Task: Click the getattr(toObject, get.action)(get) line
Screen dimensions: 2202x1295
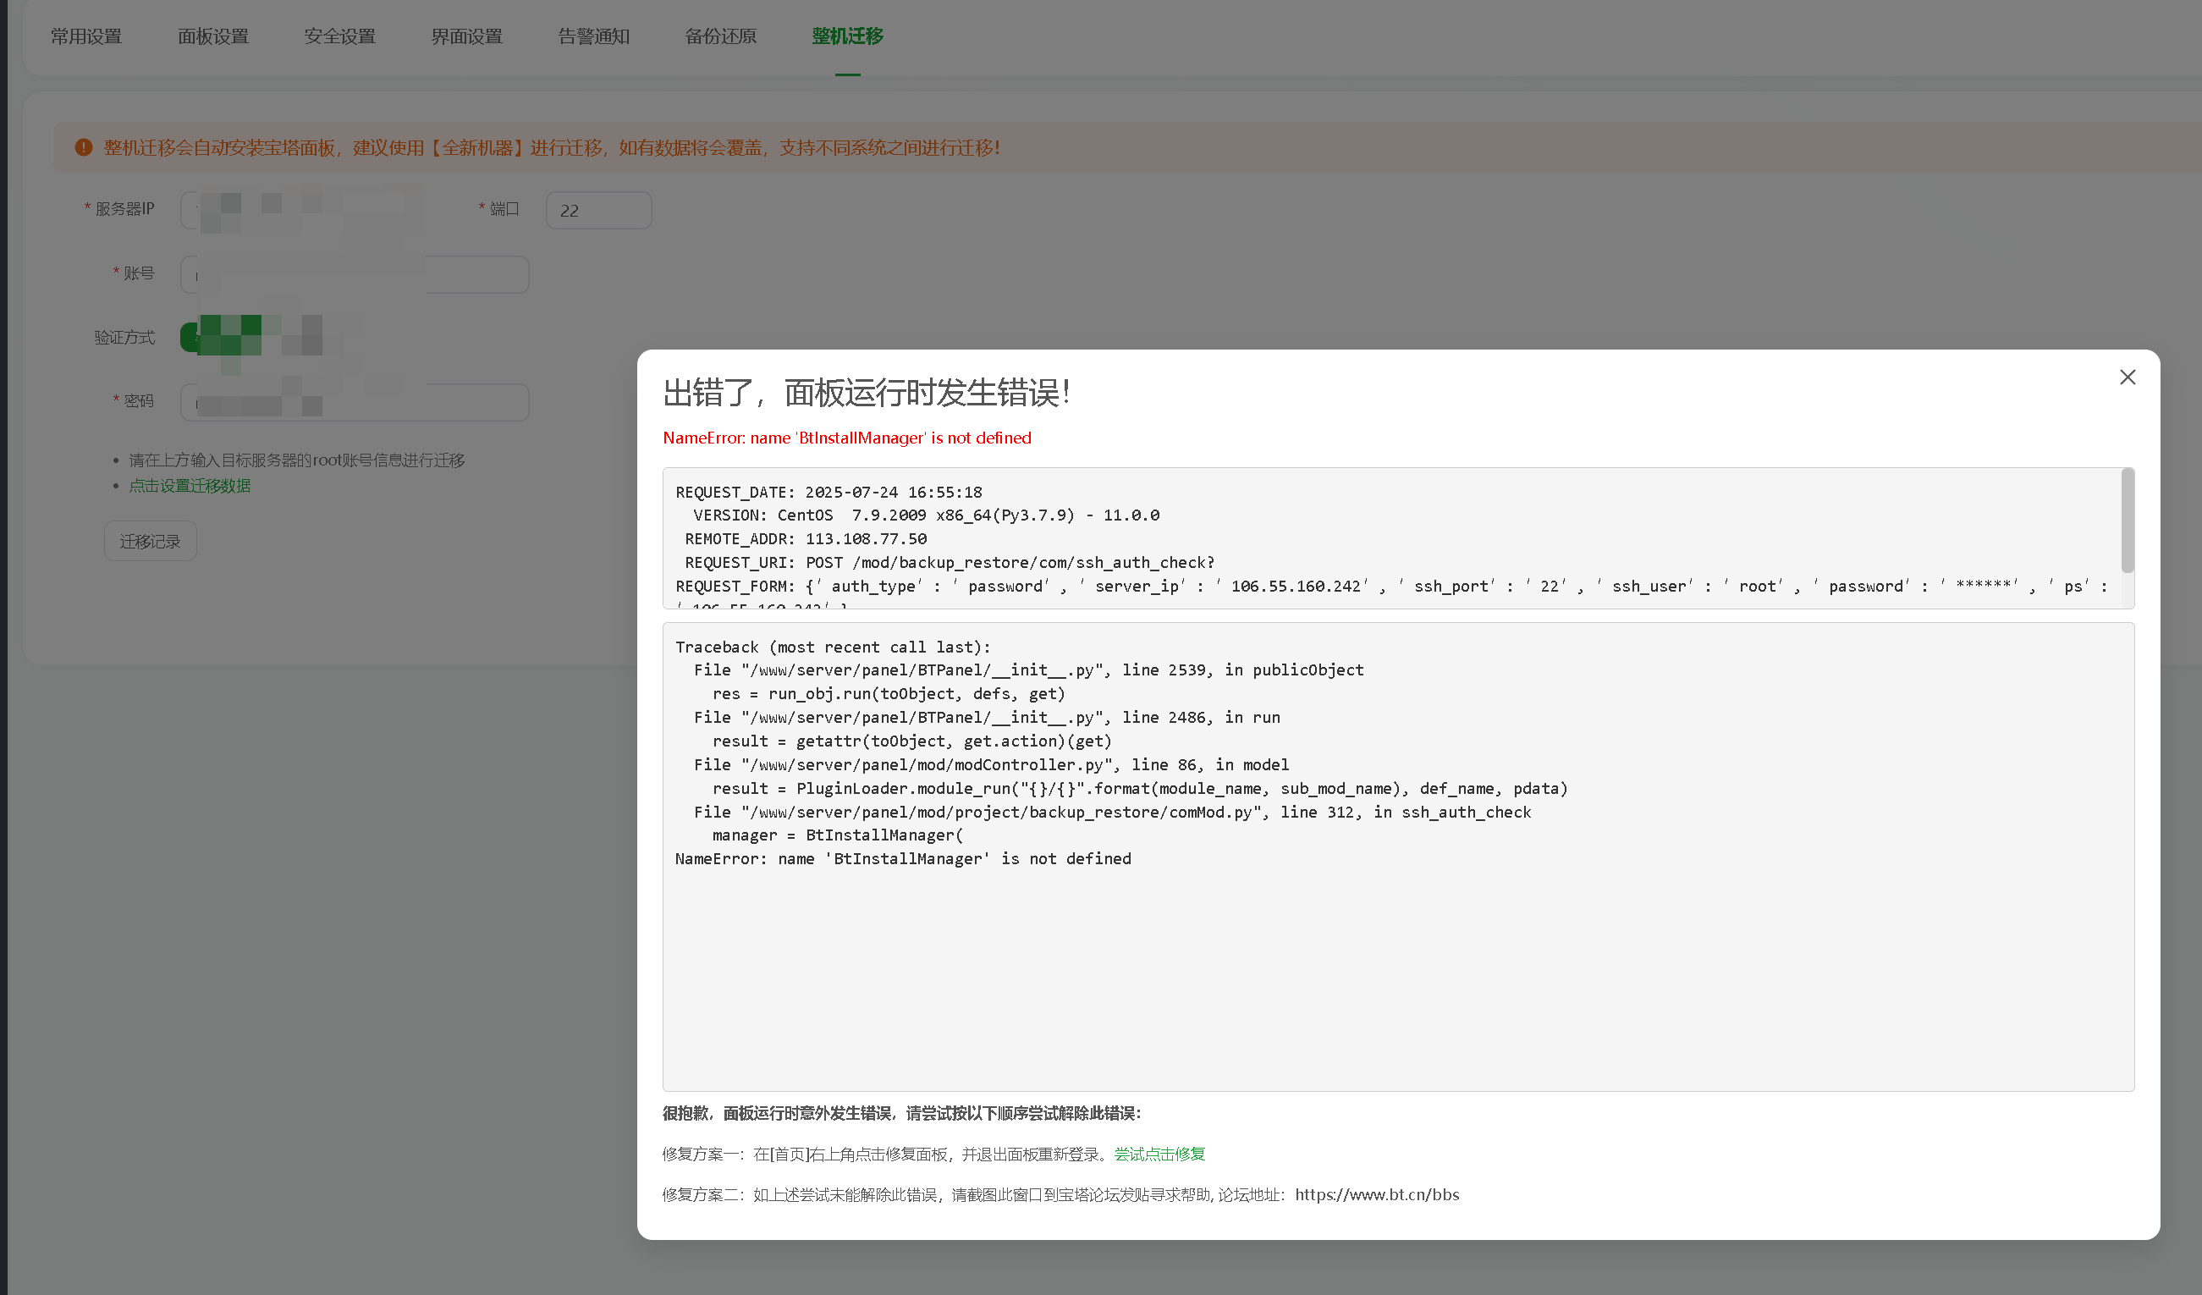Action: tap(912, 741)
